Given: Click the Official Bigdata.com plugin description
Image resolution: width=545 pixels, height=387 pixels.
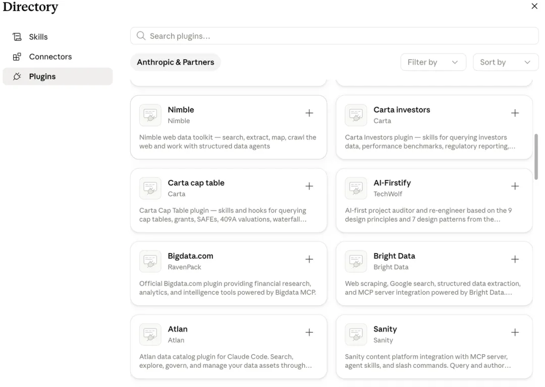Looking at the screenshot, I should 228,288.
